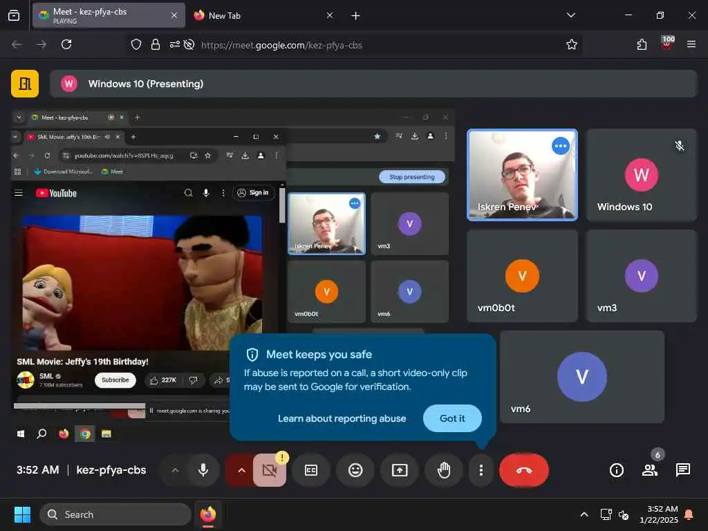Open chat with everyone icon

(x=682, y=470)
